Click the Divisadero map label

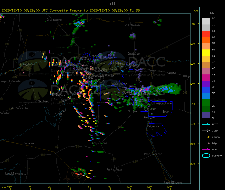pyautogui.click(x=54, y=20)
